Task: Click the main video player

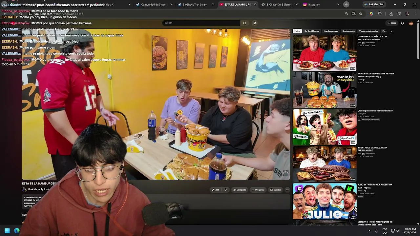Action: (x=156, y=104)
